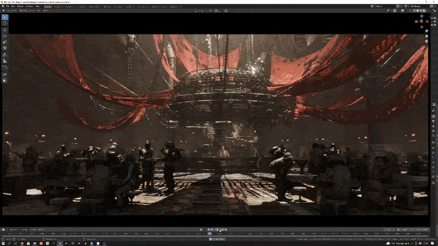Select the combined Transform tool
The width and height of the screenshot is (438, 246).
(5, 48)
